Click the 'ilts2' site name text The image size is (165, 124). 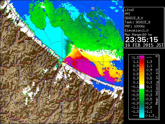129,10
